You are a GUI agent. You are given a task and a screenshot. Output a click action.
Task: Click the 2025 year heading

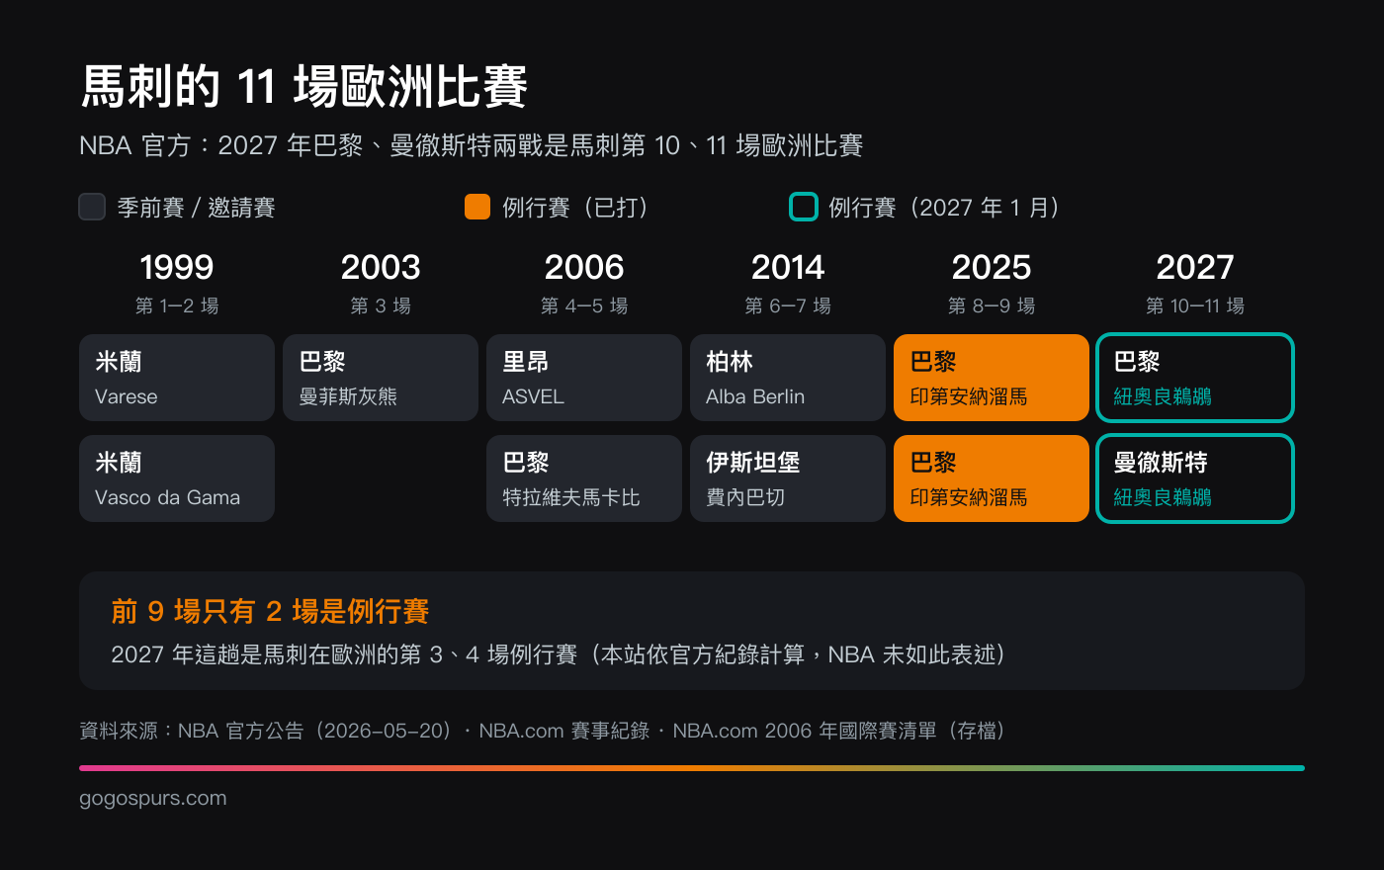992,267
